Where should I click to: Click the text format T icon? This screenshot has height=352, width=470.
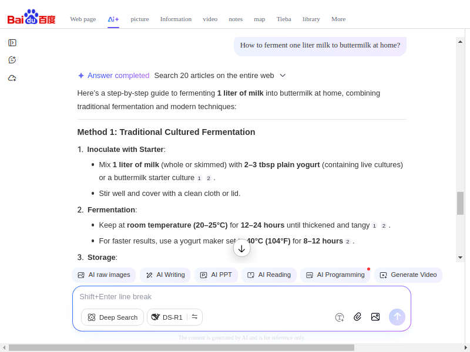[x=340, y=317]
